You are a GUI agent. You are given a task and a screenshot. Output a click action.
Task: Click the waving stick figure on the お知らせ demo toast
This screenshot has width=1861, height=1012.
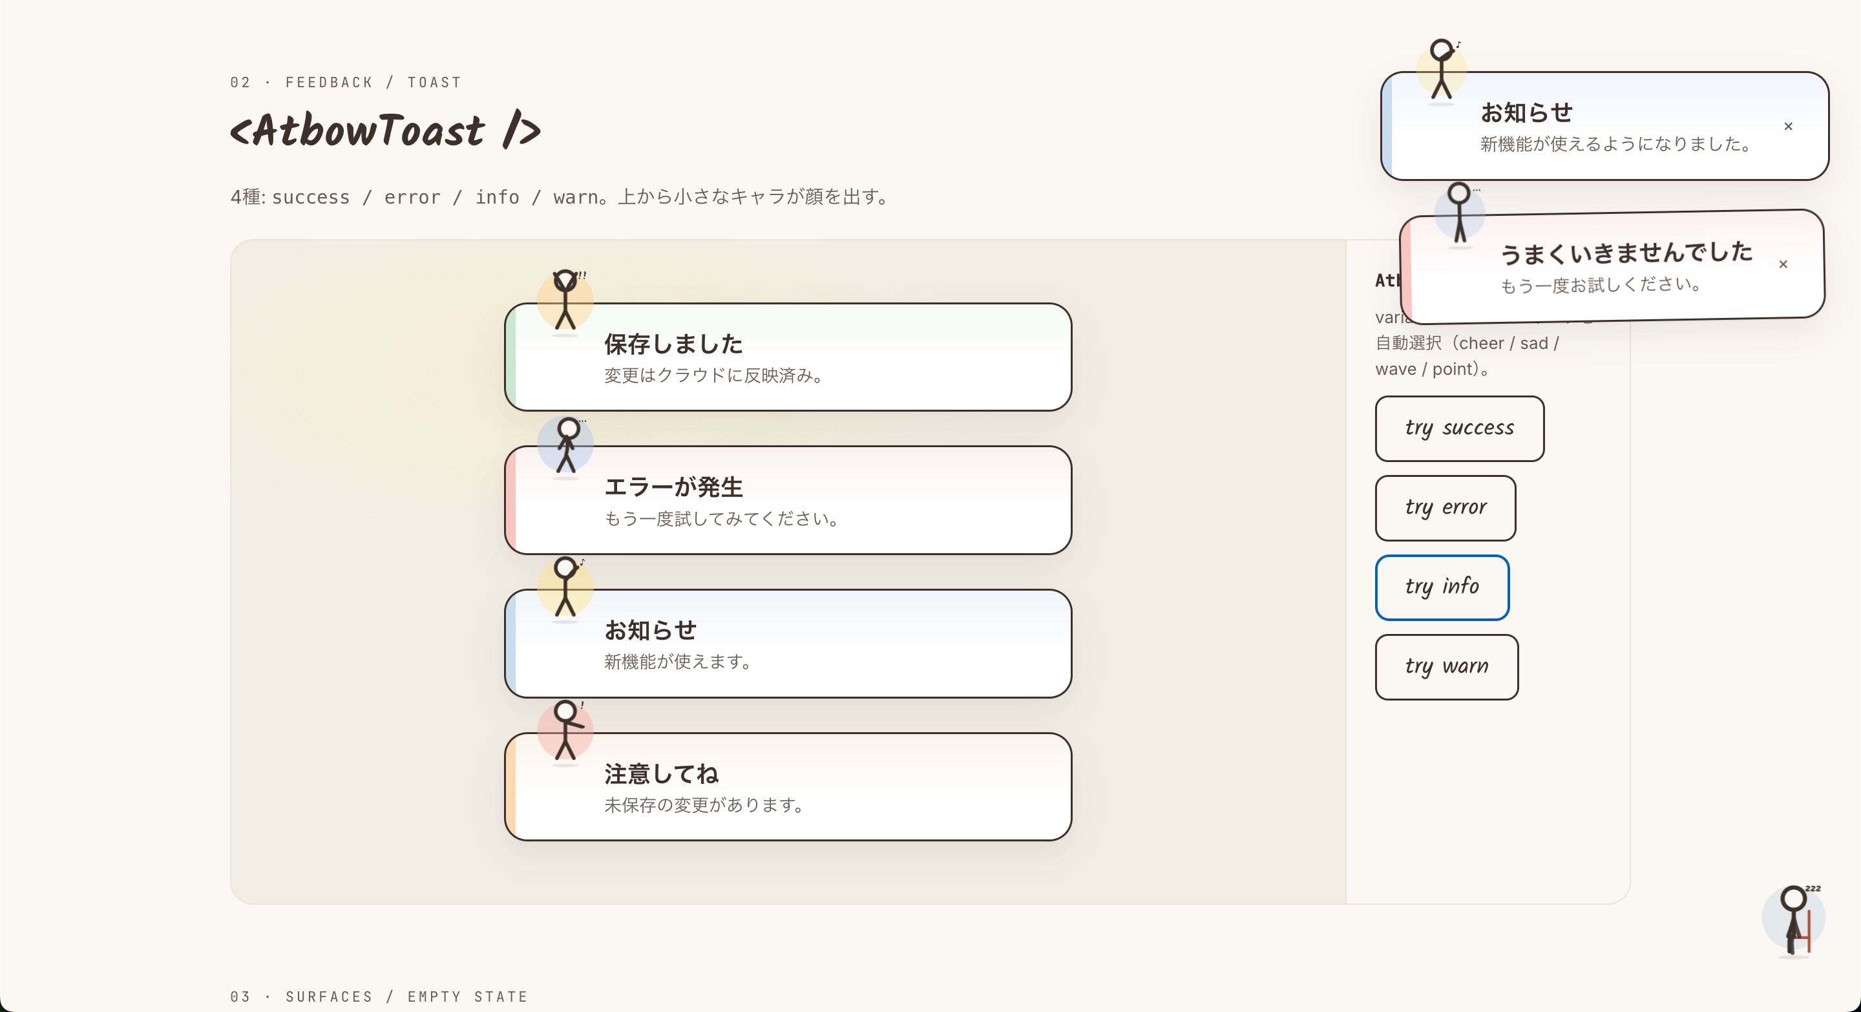click(565, 587)
